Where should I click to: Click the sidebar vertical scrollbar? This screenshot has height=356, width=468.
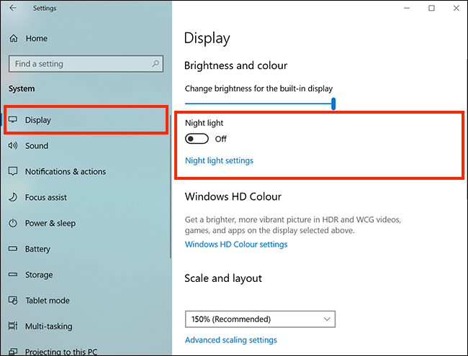[171, 187]
